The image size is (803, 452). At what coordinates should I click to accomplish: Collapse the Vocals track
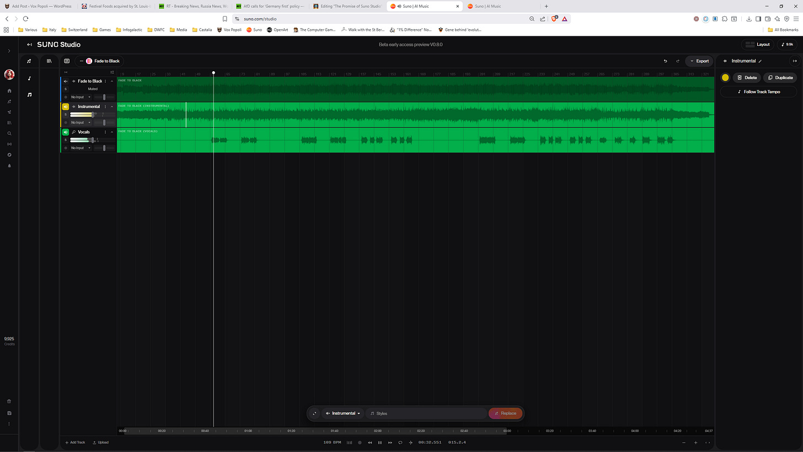[112, 132]
